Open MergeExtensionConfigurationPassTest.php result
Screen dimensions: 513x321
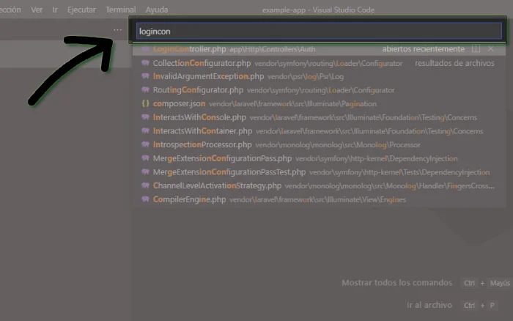(x=319, y=172)
